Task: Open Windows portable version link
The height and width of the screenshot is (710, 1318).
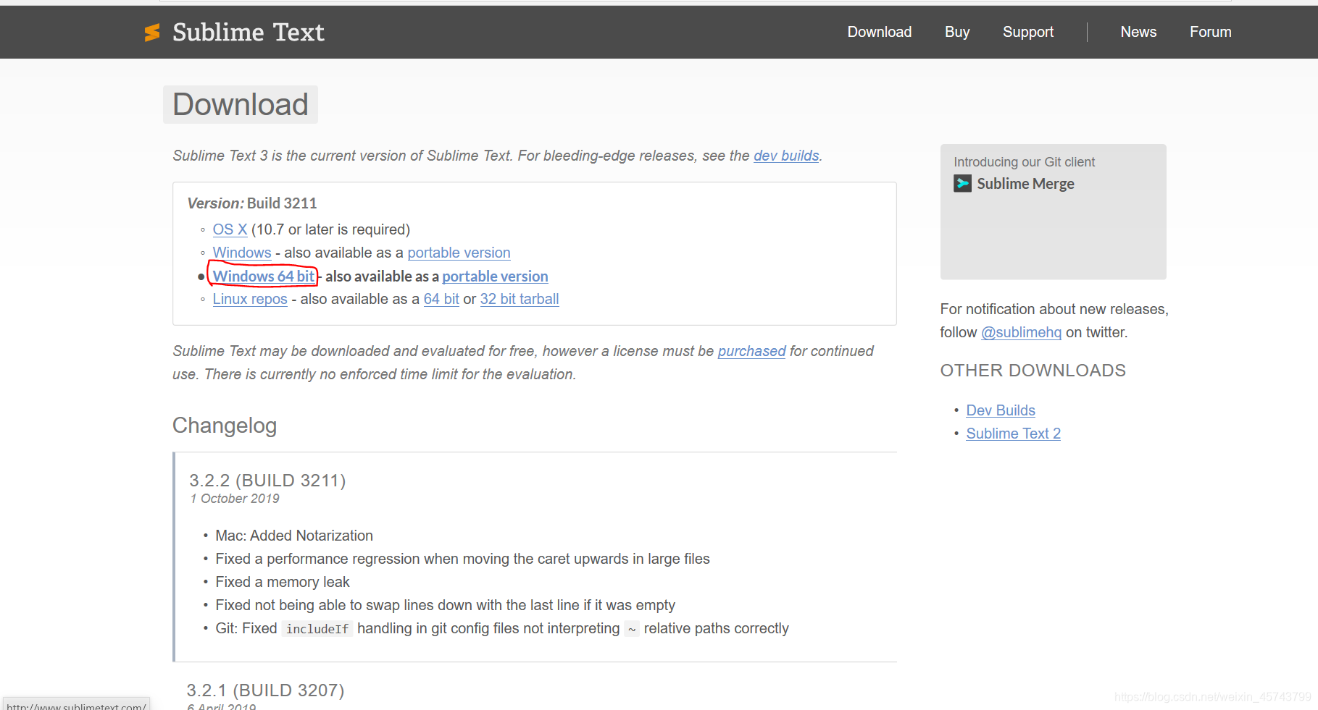Action: click(459, 253)
